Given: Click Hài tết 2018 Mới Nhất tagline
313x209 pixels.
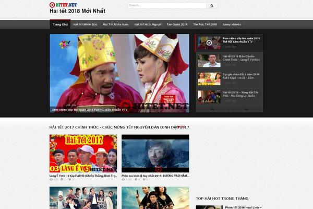Looking at the screenshot, I should point(77,11).
